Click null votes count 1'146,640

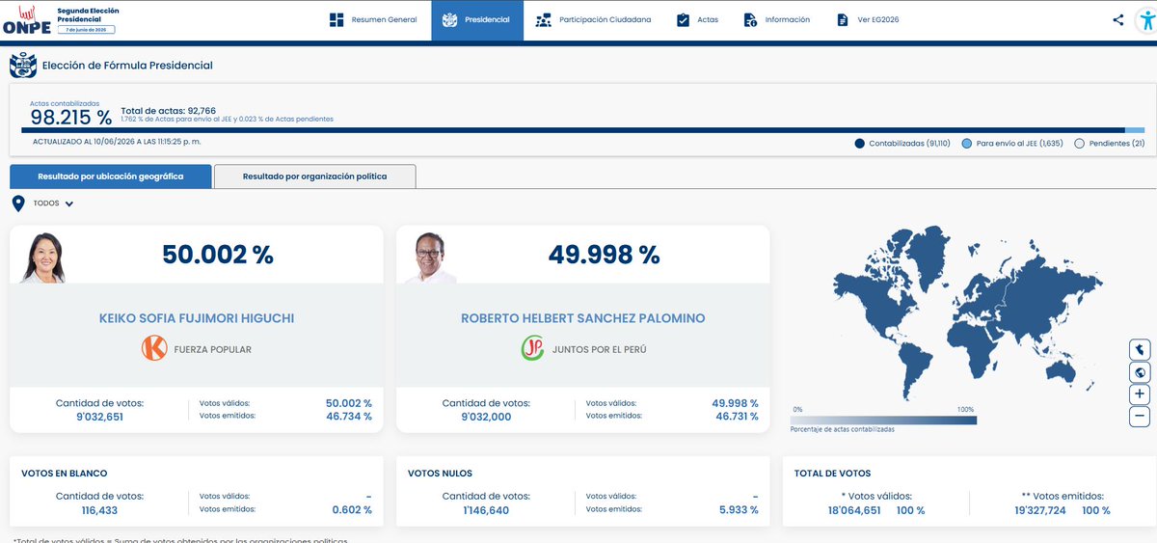[486, 510]
